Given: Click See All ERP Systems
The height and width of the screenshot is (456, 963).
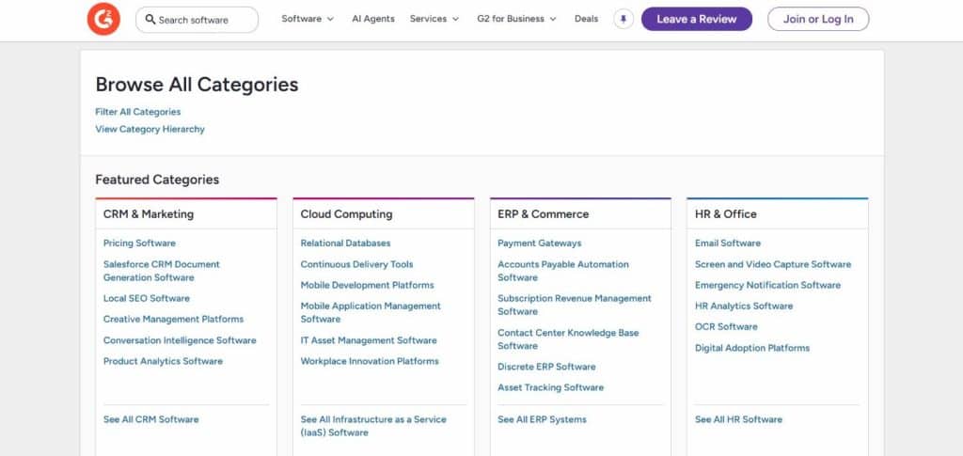Looking at the screenshot, I should click(543, 419).
